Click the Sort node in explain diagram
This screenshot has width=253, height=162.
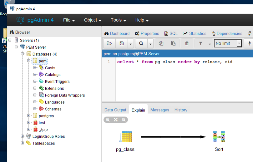[219, 137]
